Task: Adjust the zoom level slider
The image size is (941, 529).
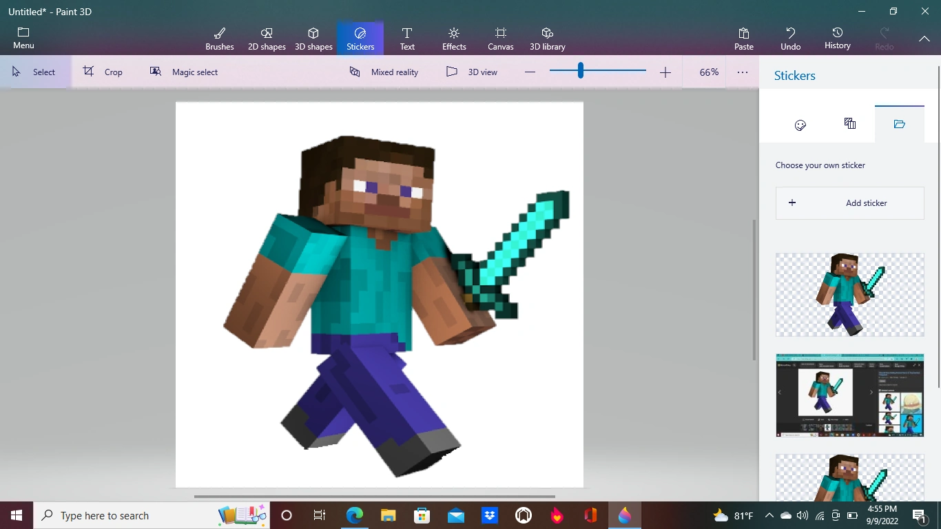Action: [x=581, y=70]
